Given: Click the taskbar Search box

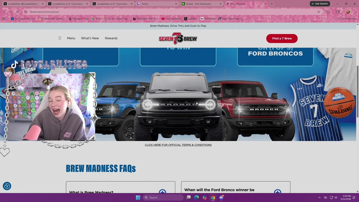Looking at the screenshot, I should coord(164,198).
